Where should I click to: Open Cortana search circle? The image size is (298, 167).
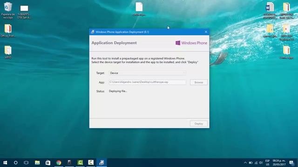(15, 163)
